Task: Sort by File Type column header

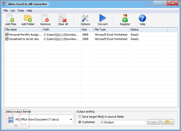Action: pos(111,29)
